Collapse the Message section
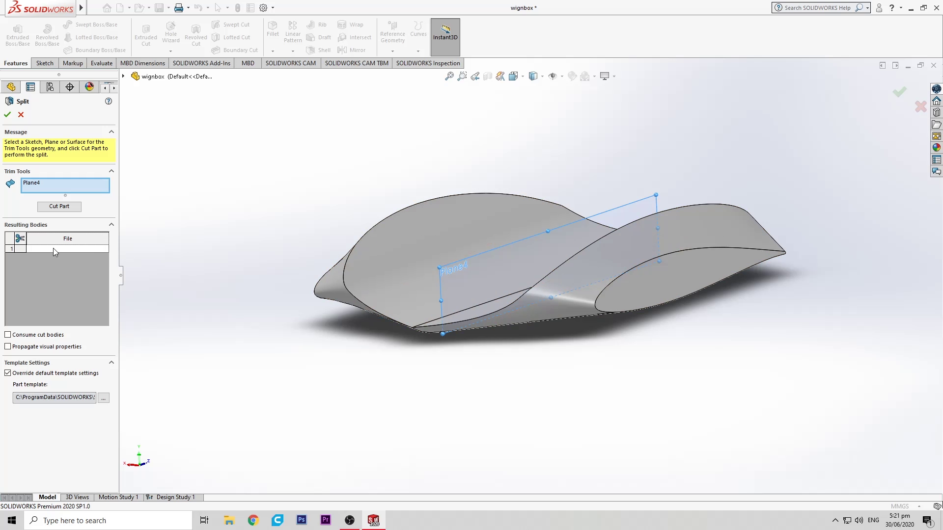Screen dimensions: 943x530 111,132
